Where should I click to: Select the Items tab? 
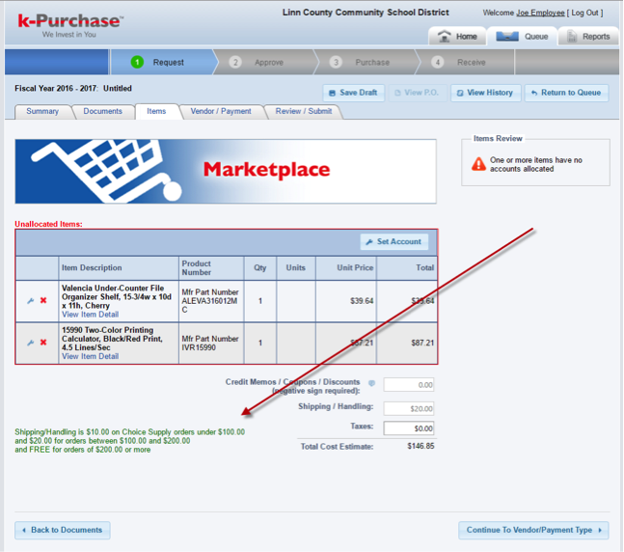tap(156, 111)
